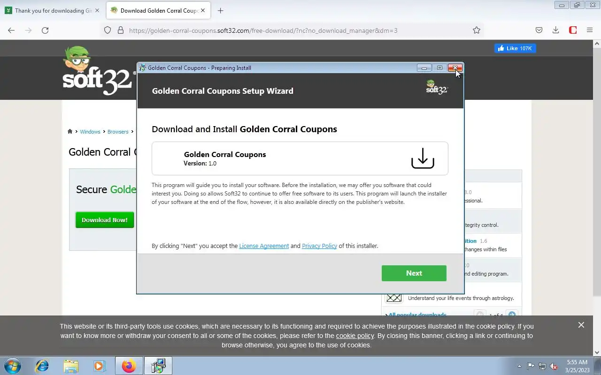
Task: Dismiss the cookie banner with X
Action: tap(581, 325)
